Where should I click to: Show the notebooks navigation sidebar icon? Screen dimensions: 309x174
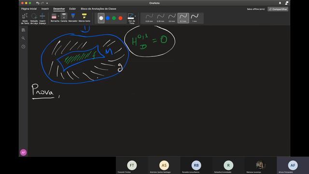(x=23, y=30)
